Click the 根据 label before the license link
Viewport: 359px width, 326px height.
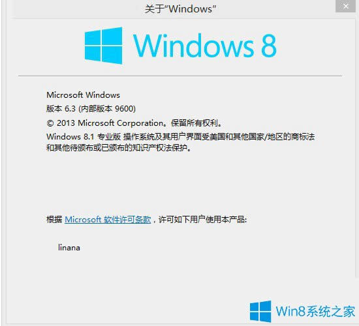coord(54,219)
